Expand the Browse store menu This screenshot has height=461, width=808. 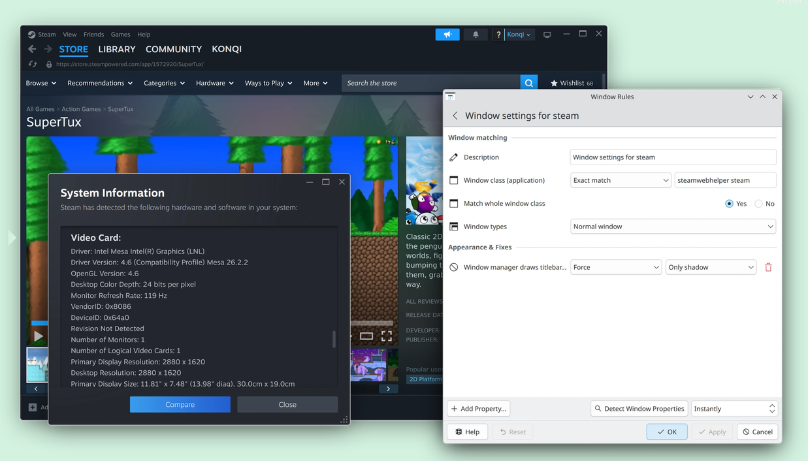coord(41,83)
